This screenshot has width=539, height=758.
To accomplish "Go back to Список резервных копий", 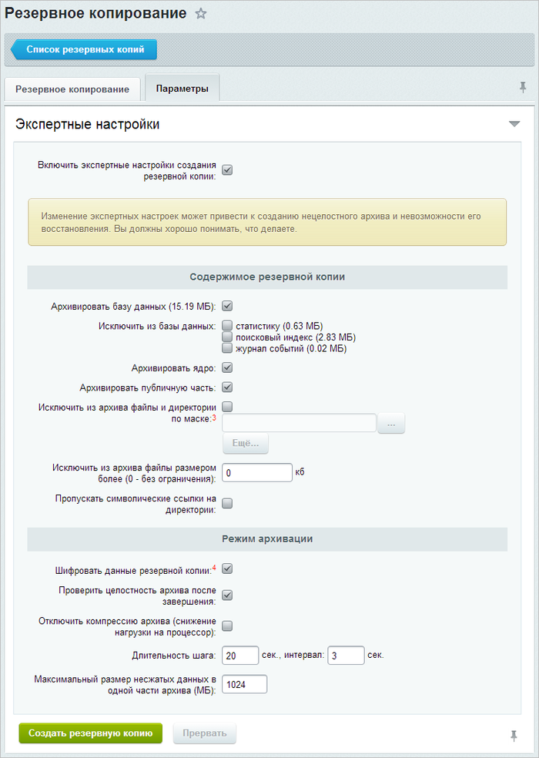I will point(84,49).
